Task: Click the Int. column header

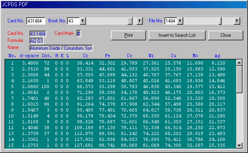Action: (47, 56)
